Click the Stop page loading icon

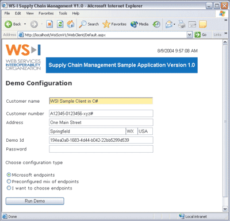pyautogui.click(x=49, y=24)
